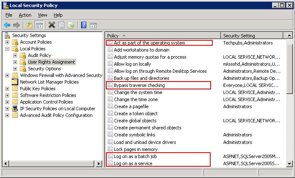295x178 pixels.
Task: Click icon beside Create a pagefile
Action: [x=110, y=106]
